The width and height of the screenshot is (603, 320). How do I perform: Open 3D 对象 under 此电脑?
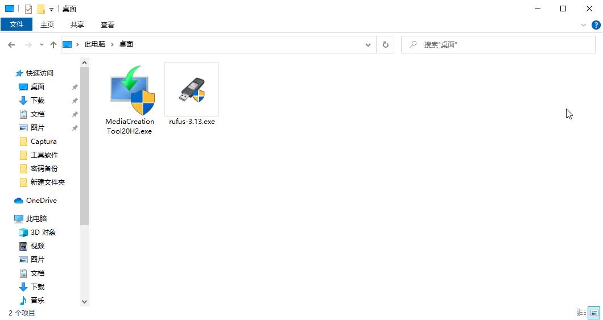click(43, 232)
